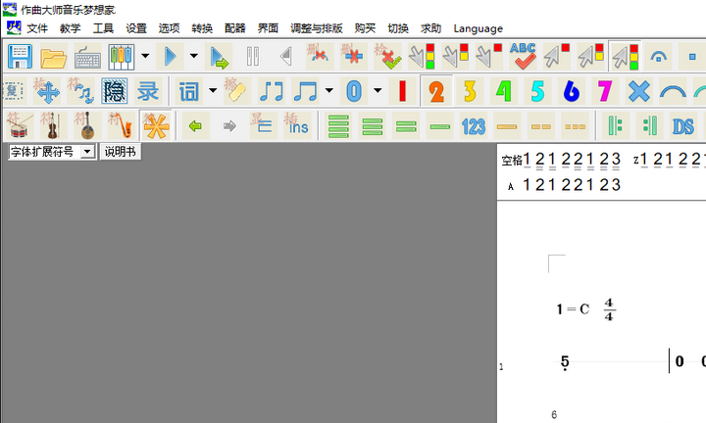Expand the dropdown arrow beside 词
706x423 pixels.
click(213, 92)
